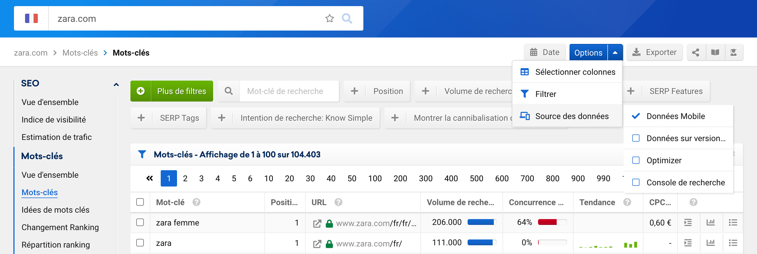
Task: Expand Montrer la cannibalisation filter
Action: pos(448,118)
